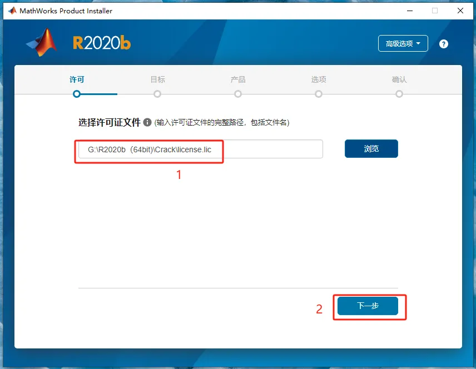This screenshot has width=476, height=369.
Task: Click the R2020b release label
Action: coord(102,43)
